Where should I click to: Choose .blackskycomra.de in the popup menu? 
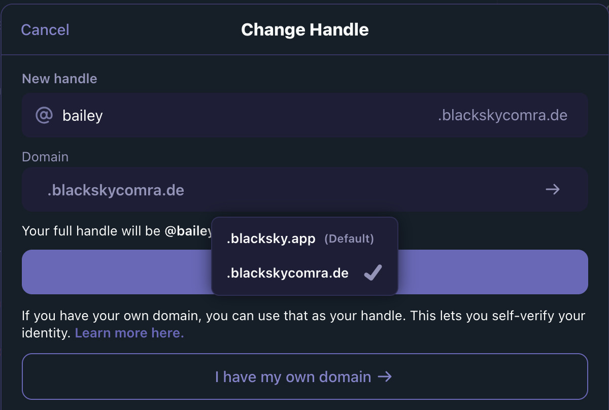(x=288, y=273)
